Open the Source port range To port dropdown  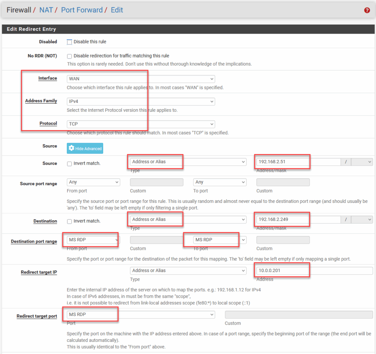coord(220,182)
